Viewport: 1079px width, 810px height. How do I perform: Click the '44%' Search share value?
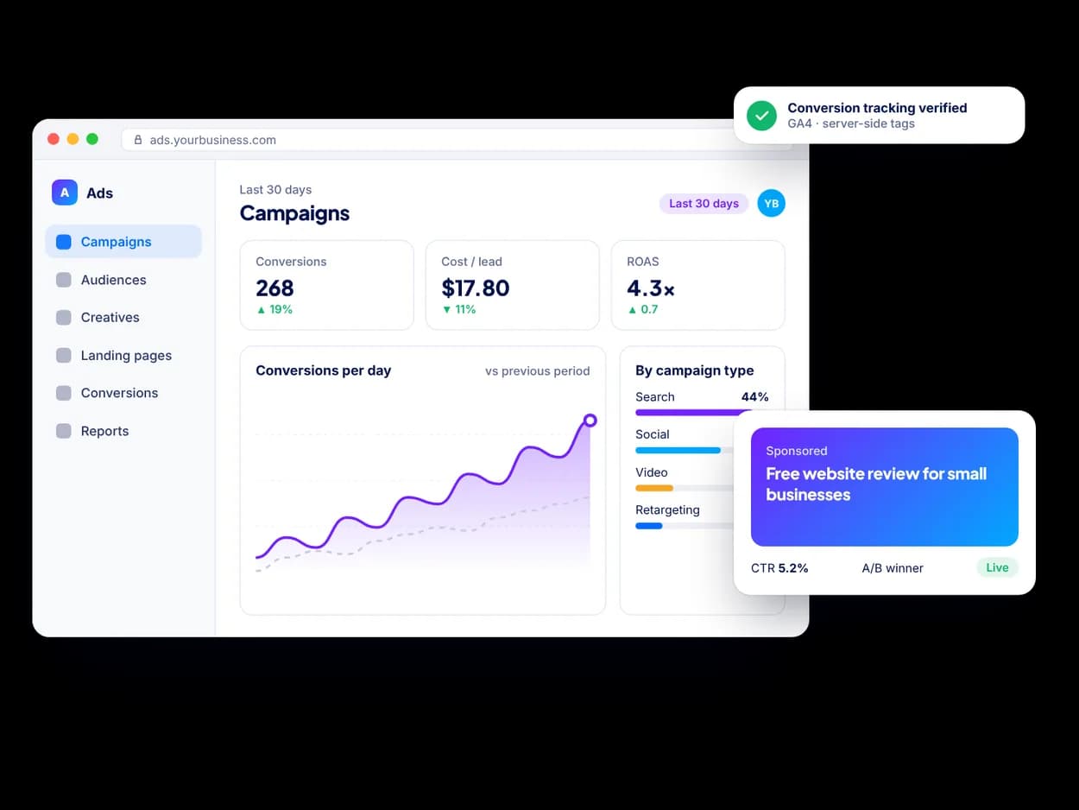pos(754,397)
